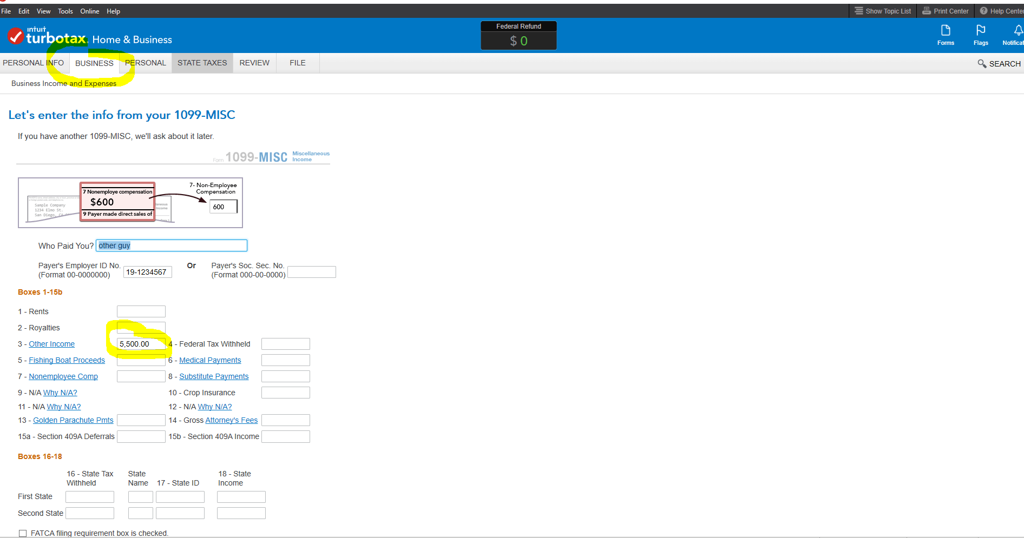Open the Flags icon
This screenshot has height=538, width=1024.
point(981,31)
